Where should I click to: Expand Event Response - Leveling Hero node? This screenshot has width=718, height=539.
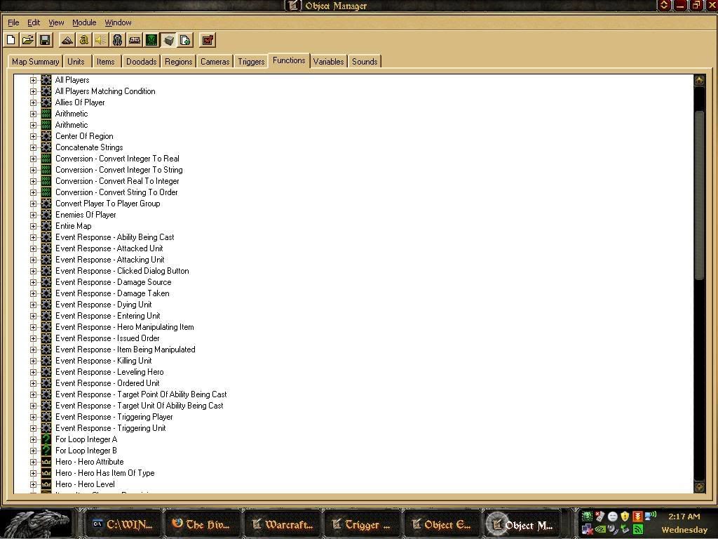(x=33, y=372)
